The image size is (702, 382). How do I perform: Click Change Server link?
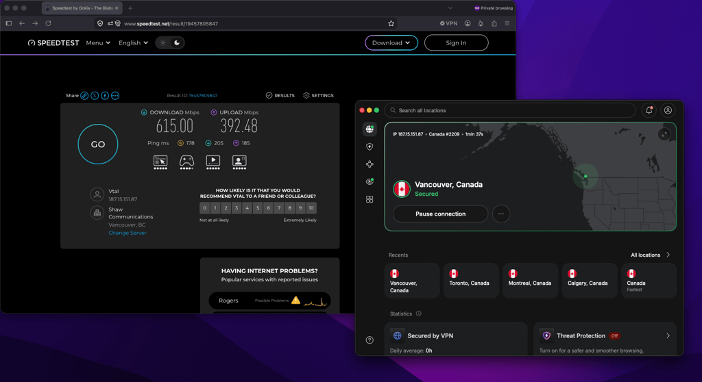(x=127, y=233)
